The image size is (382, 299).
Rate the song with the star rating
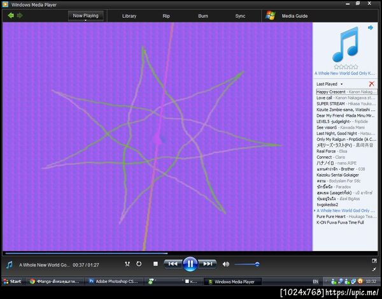pyautogui.click(x=346, y=66)
